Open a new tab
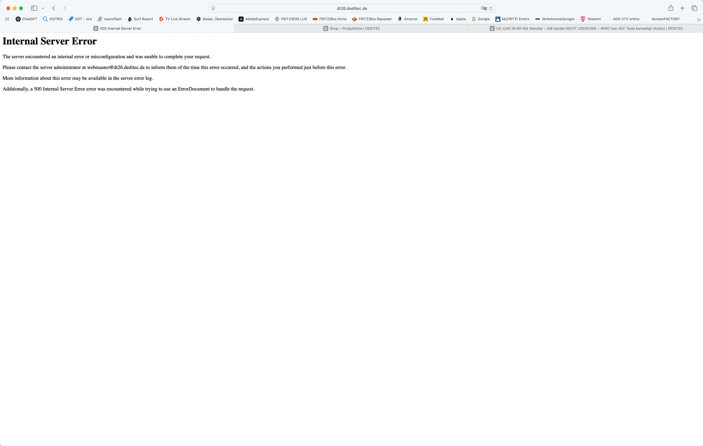The height and width of the screenshot is (446, 703). tap(682, 8)
